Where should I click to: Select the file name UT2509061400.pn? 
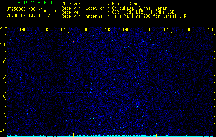pyautogui.click(x=25, y=9)
